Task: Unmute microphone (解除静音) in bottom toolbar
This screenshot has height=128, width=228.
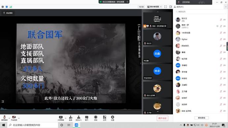Action: [x=4, y=118]
